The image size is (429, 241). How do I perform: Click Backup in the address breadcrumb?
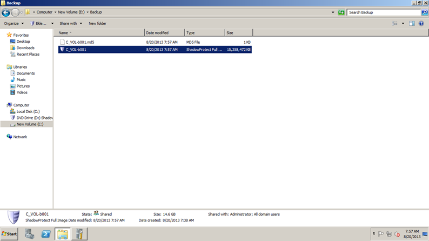click(x=96, y=12)
